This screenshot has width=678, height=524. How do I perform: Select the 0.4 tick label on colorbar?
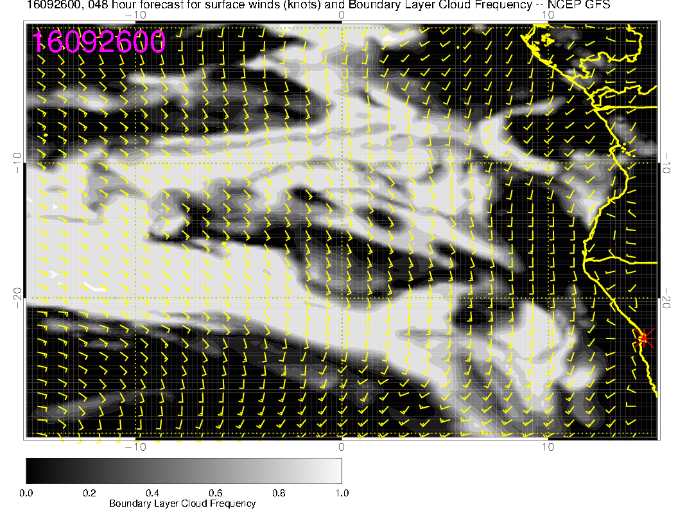[x=152, y=493]
